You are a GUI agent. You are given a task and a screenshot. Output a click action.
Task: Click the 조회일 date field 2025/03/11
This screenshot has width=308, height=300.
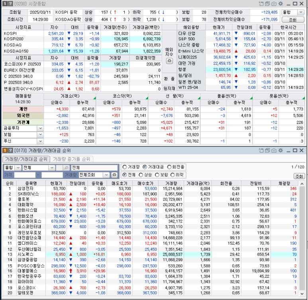click(x=40, y=12)
